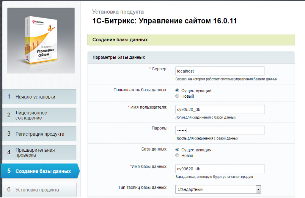Click the Параметры базы данных section header
The width and height of the screenshot is (305, 198).
[x=191, y=57]
